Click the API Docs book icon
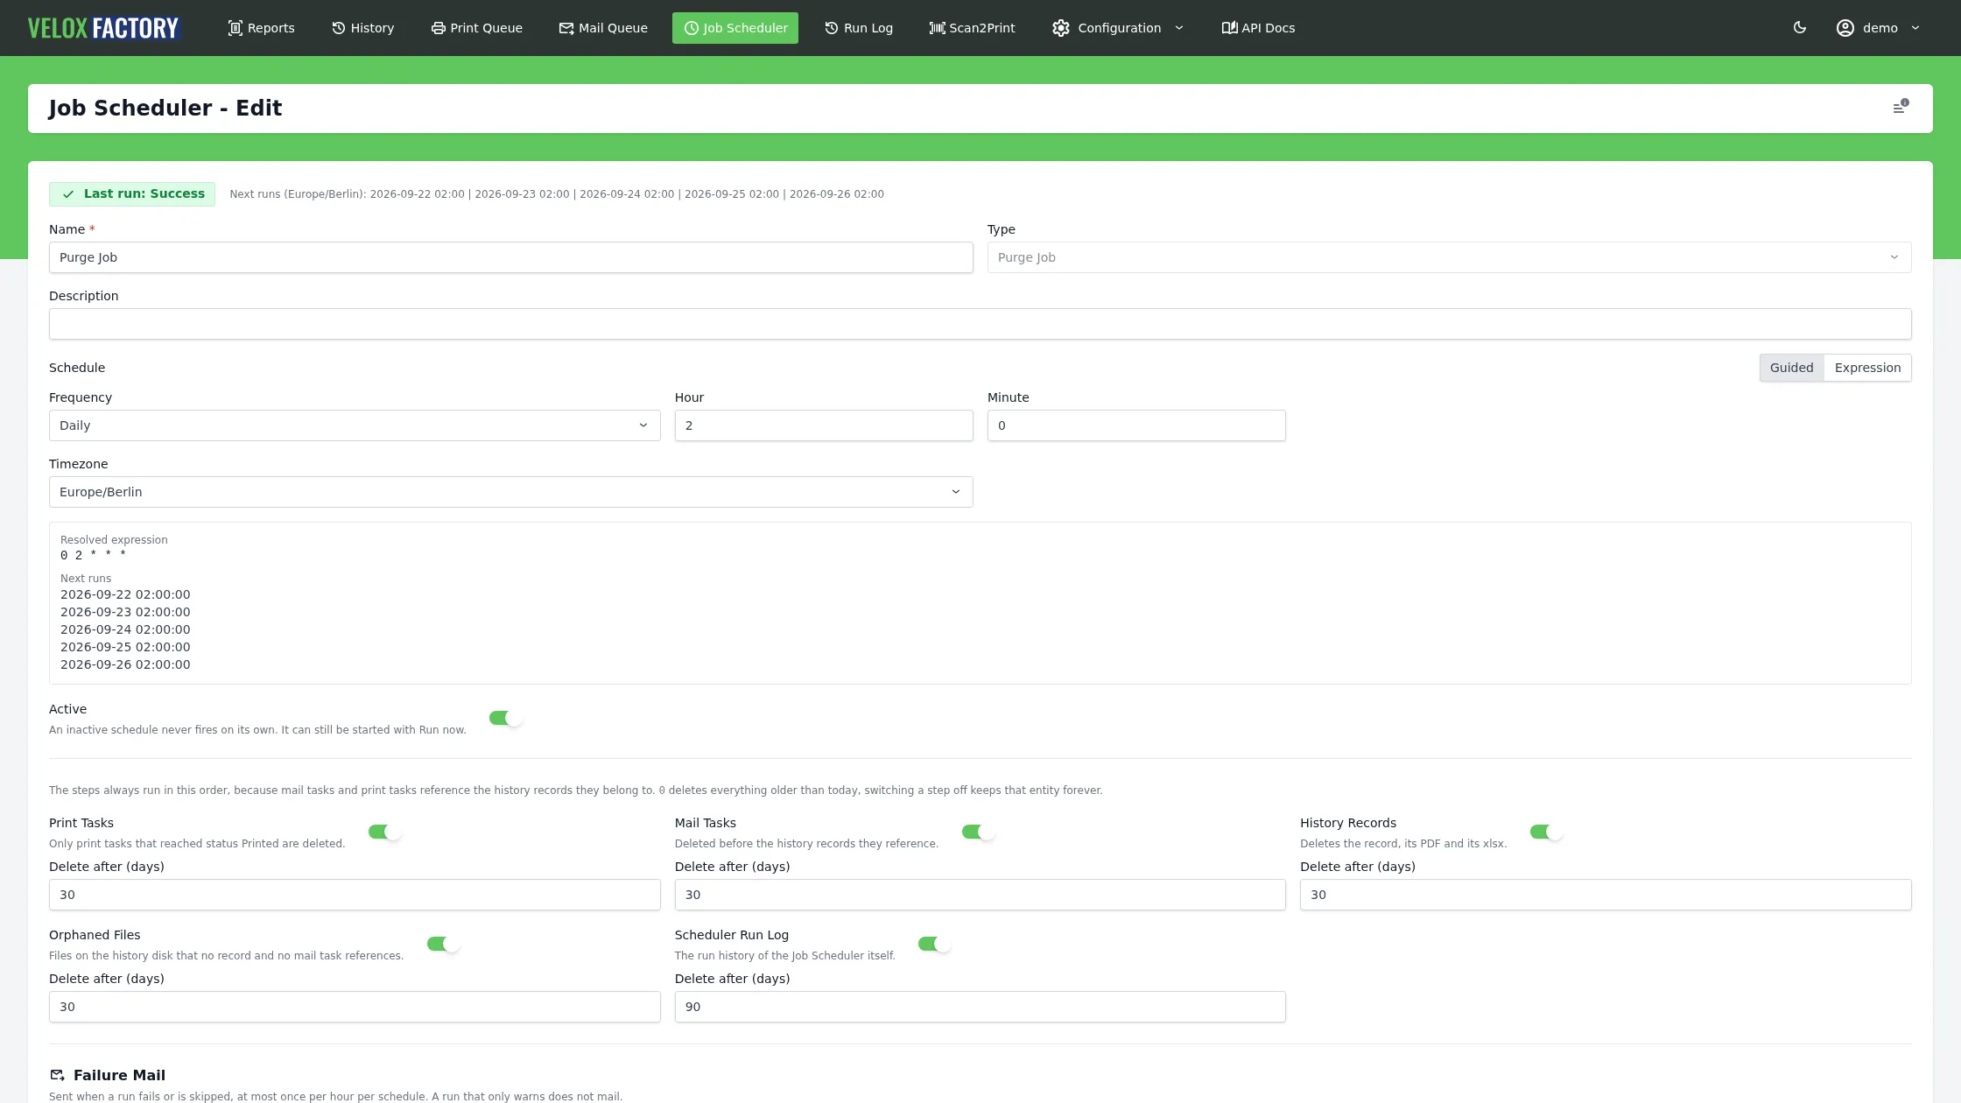This screenshot has height=1103, width=1961. (1229, 28)
